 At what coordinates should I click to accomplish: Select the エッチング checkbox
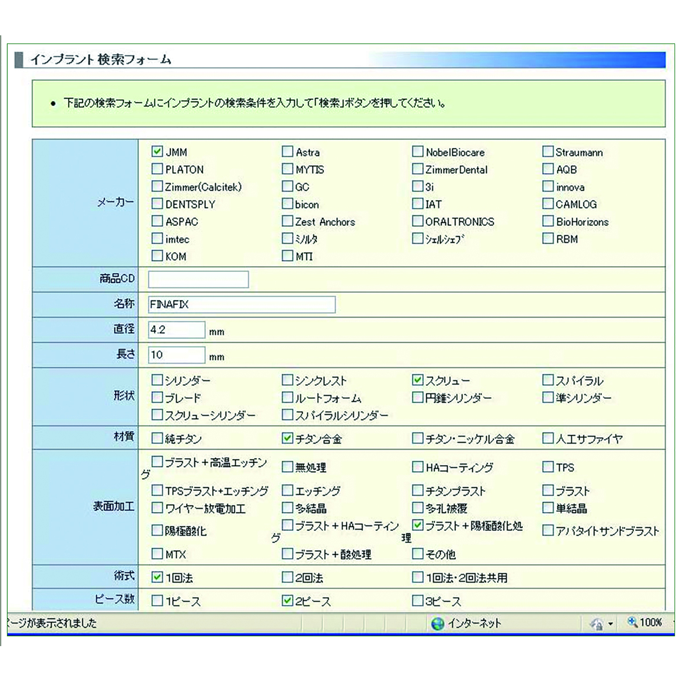coord(287,490)
